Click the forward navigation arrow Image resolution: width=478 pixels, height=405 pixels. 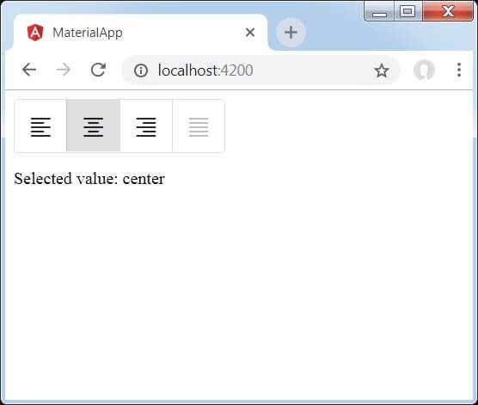(x=64, y=70)
